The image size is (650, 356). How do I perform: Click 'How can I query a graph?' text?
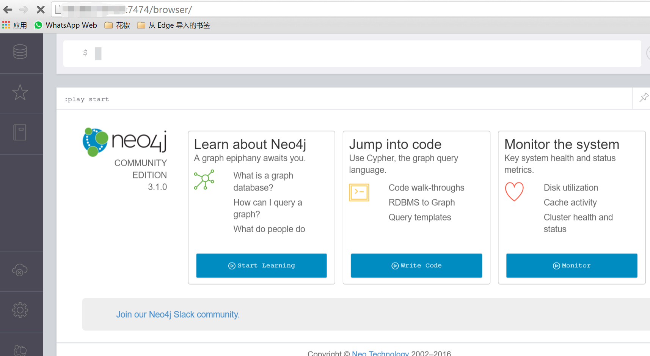click(268, 208)
